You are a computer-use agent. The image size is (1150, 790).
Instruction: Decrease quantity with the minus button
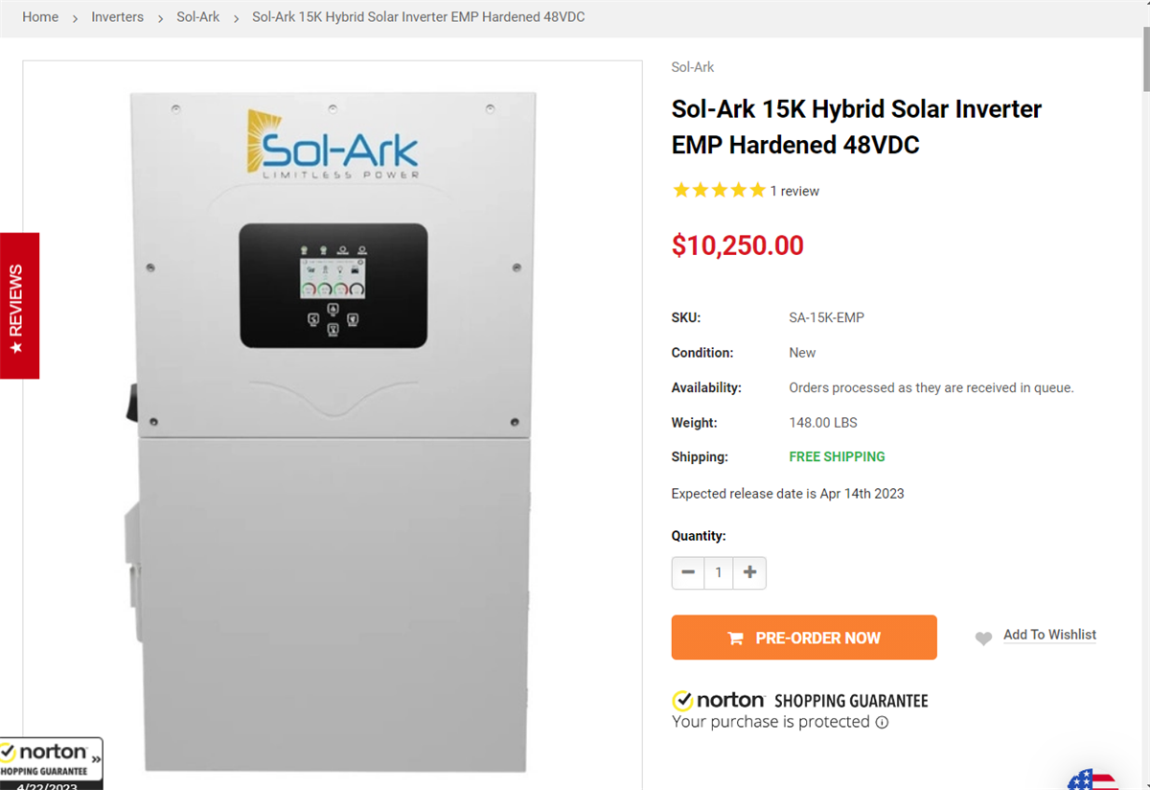pyautogui.click(x=687, y=572)
